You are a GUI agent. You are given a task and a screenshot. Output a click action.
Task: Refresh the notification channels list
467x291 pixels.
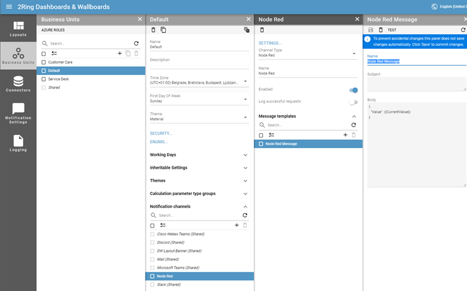245,215
